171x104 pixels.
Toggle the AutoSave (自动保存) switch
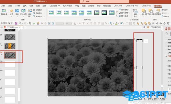coord(11,23)
